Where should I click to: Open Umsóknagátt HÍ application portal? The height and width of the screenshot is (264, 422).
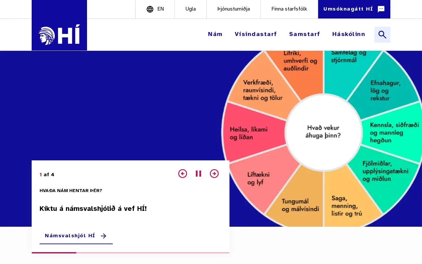click(354, 9)
